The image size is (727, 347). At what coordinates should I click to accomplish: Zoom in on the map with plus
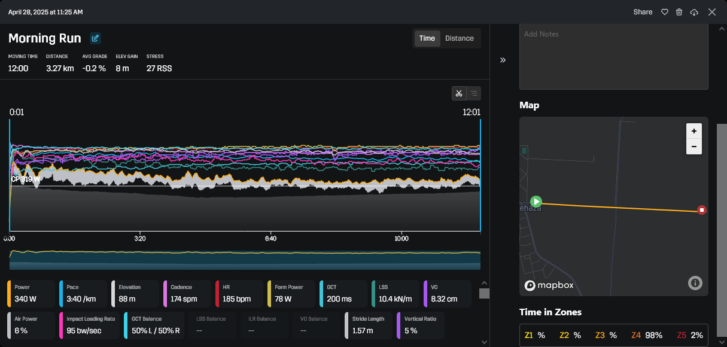(694, 131)
